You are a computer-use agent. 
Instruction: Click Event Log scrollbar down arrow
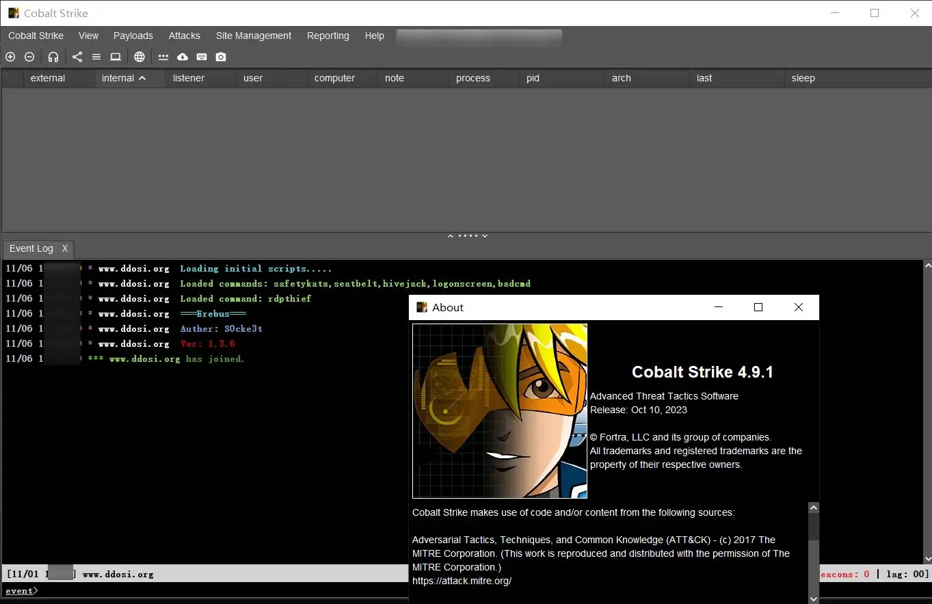click(x=927, y=559)
